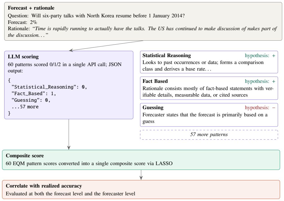Image resolution: width=284 pixels, height=201 pixels.
Task: Click the 'Forecast + rationale' heading
Action: 31,8
